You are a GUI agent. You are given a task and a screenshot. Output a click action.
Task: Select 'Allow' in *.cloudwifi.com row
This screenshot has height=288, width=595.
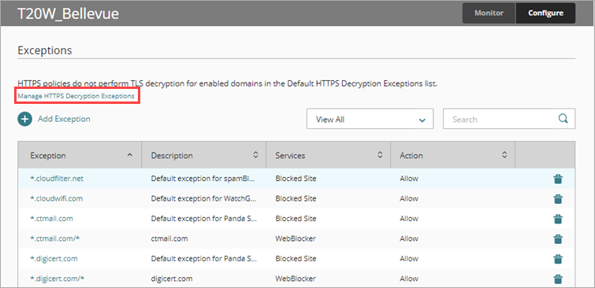pos(409,198)
